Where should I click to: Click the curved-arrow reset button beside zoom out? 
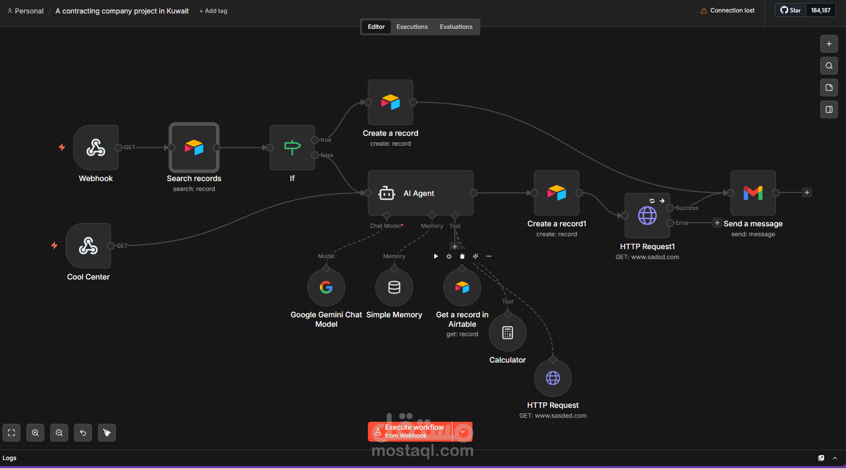click(83, 433)
